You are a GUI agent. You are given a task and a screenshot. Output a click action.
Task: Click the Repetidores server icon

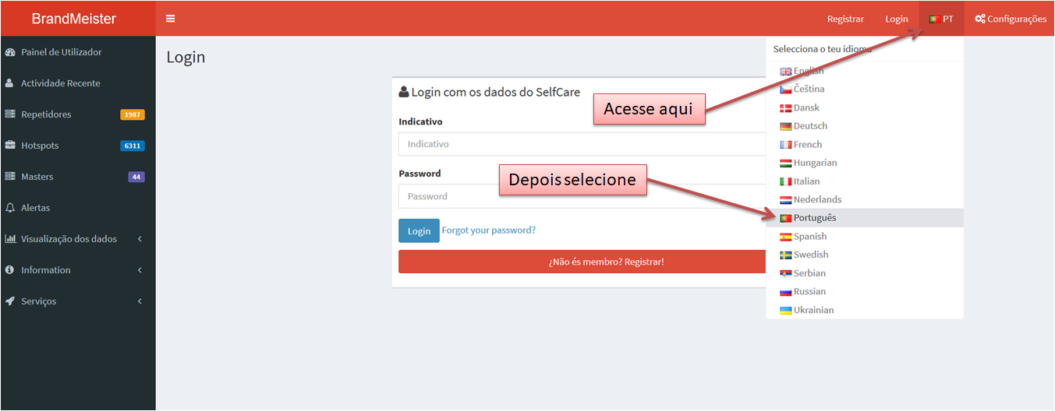tap(10, 114)
